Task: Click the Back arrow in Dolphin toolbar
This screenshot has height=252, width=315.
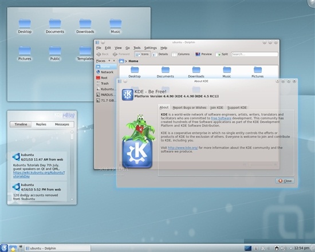Action: (103, 54)
